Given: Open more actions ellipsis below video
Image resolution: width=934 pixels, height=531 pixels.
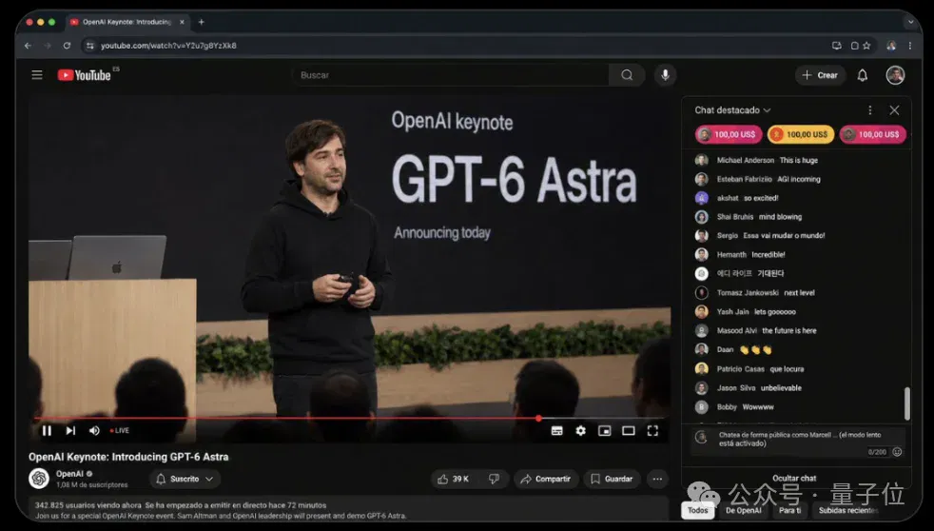Looking at the screenshot, I should coord(657,479).
